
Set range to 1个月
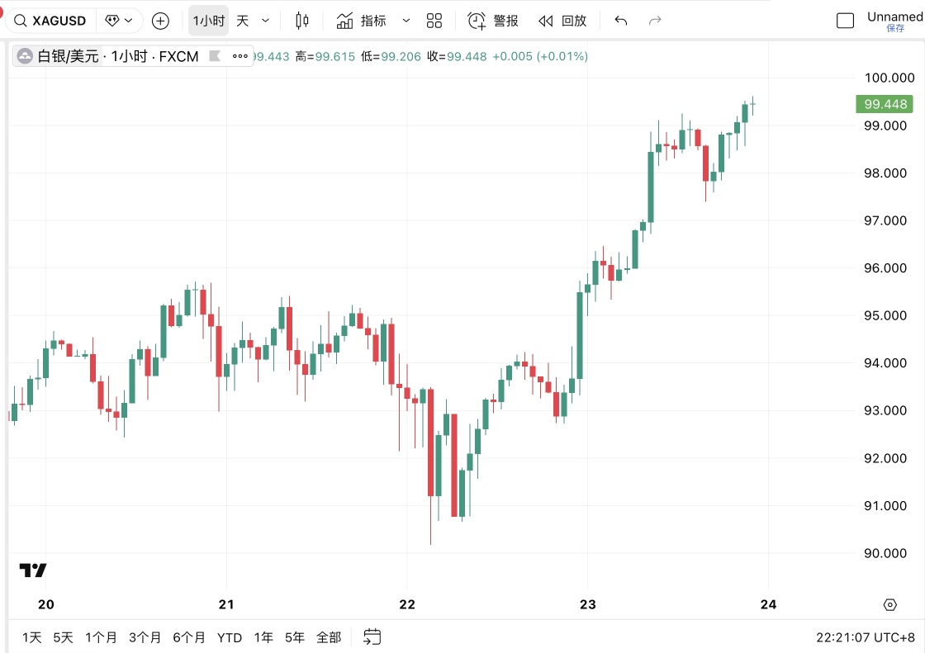(101, 637)
